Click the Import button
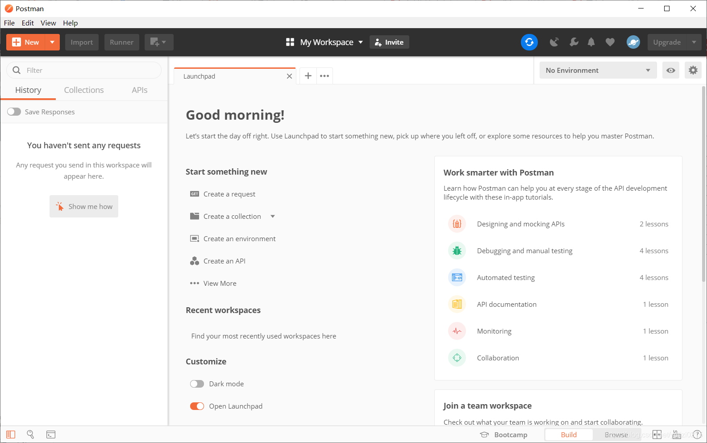 pyautogui.click(x=82, y=42)
